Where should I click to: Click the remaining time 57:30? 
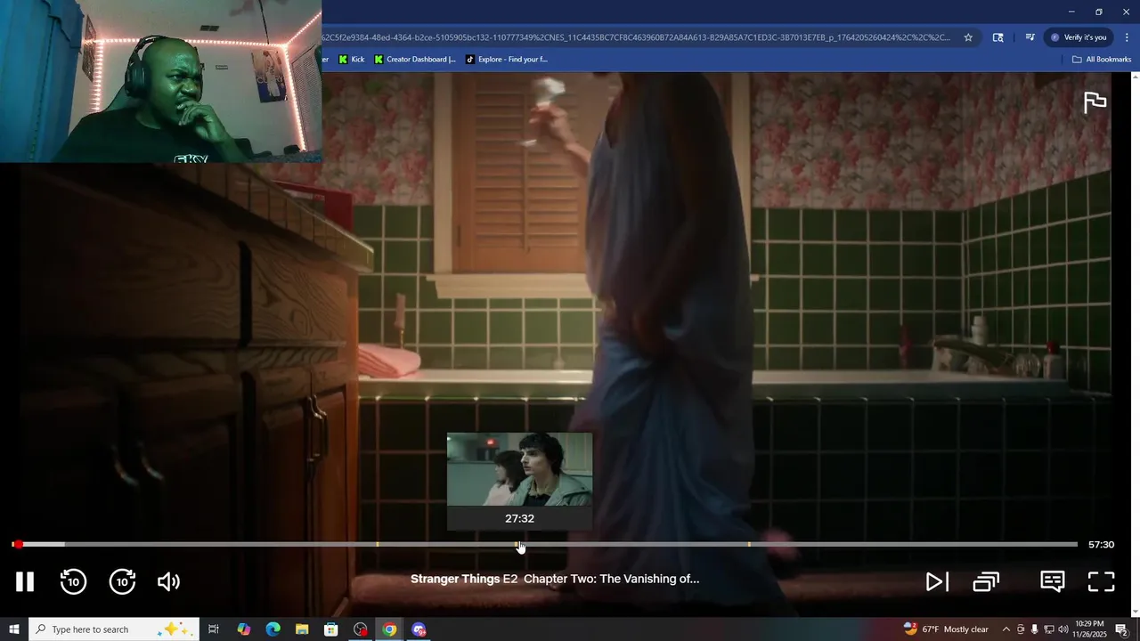tap(1101, 545)
